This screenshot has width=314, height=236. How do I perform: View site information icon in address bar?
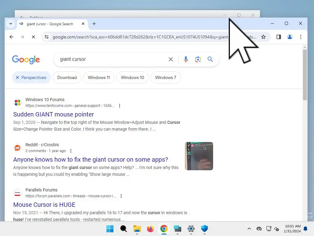47,37
